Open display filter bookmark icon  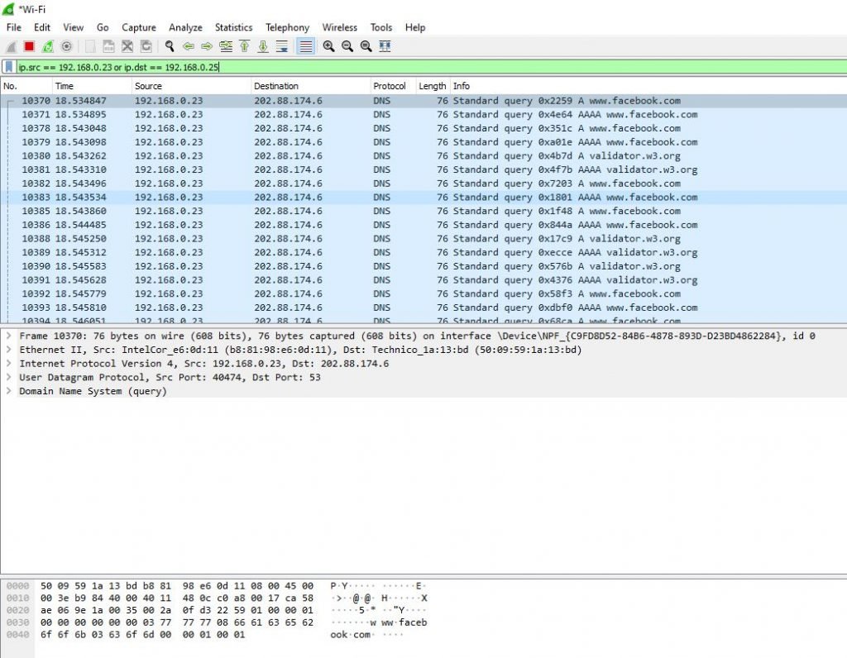click(8, 67)
